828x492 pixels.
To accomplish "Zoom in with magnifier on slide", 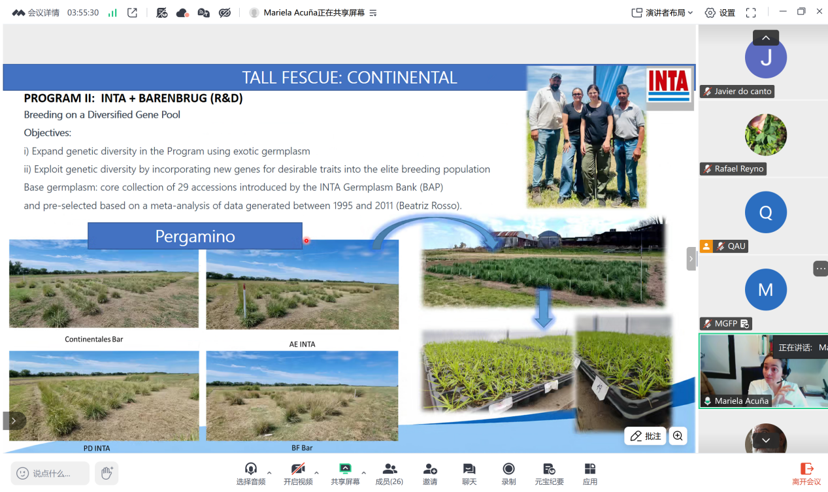I will (x=678, y=436).
